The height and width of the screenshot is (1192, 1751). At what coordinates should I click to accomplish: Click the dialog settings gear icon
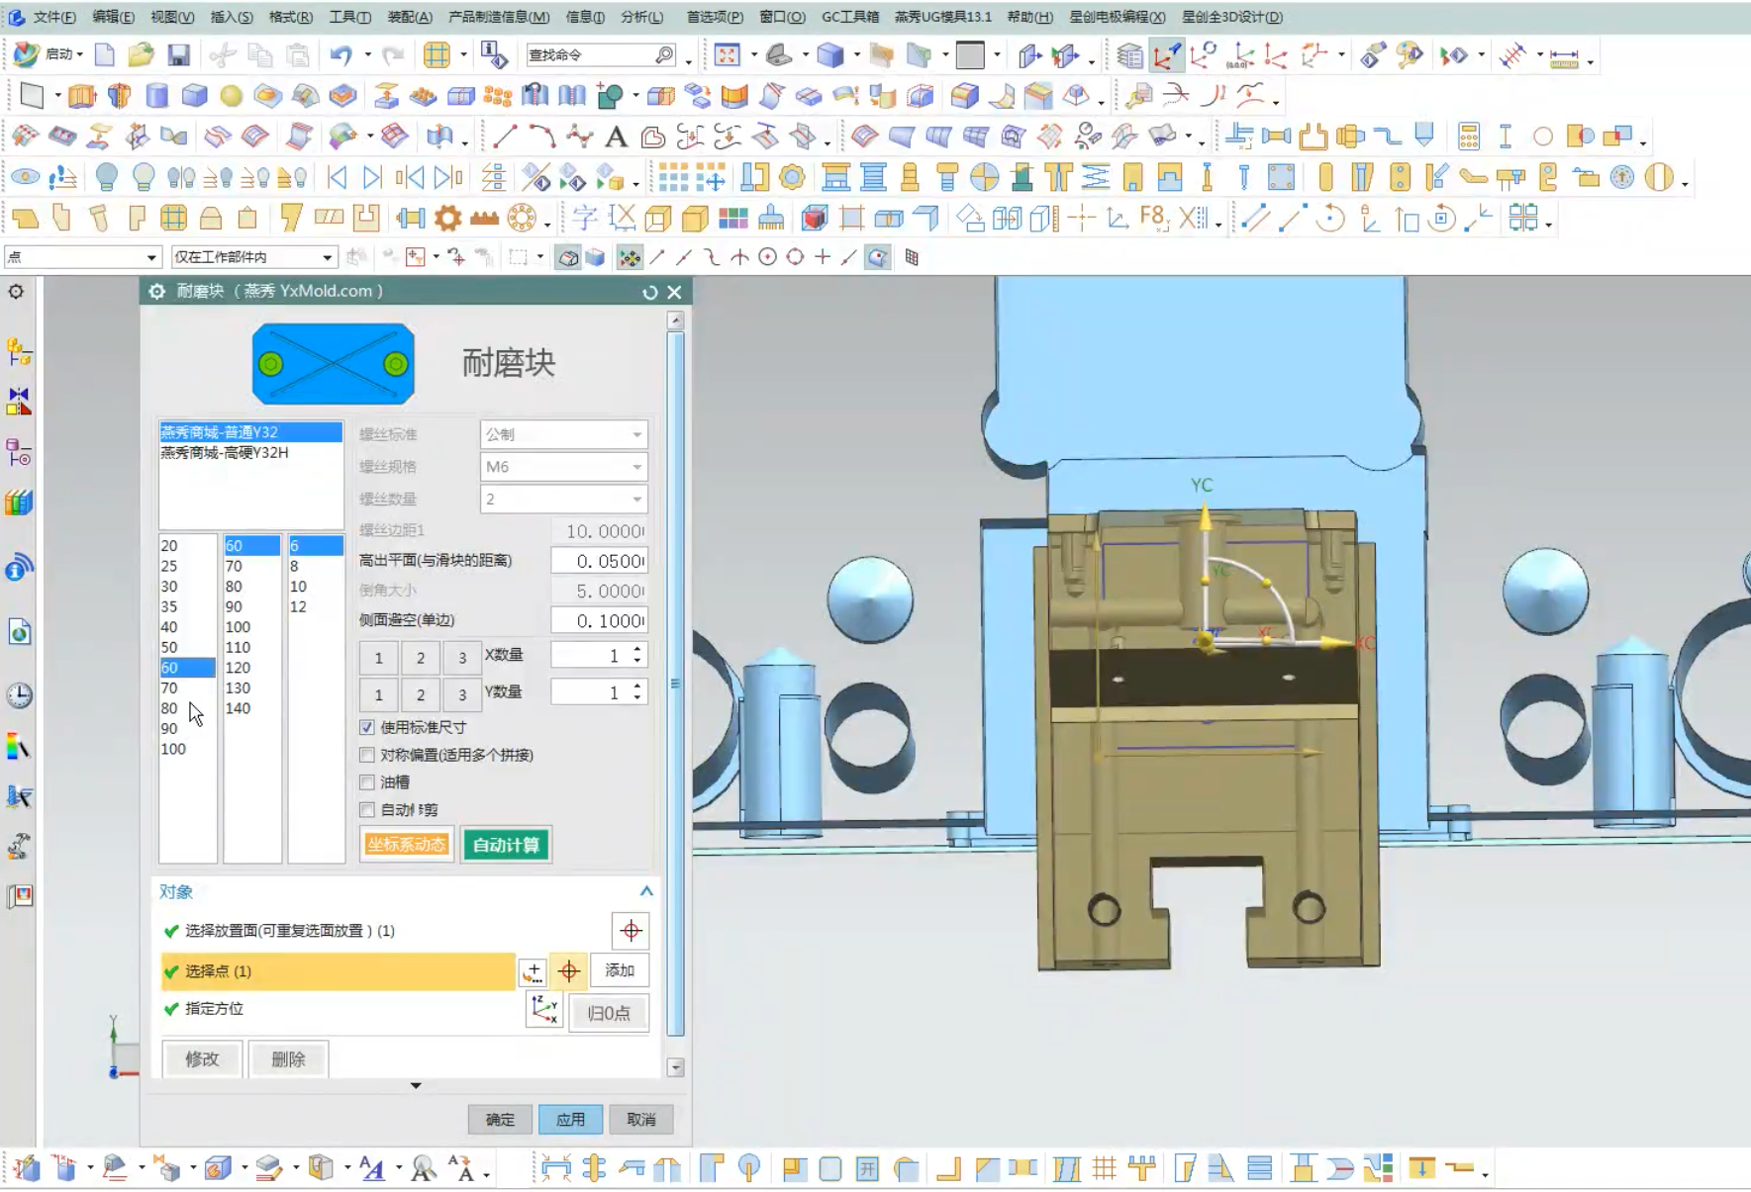click(156, 291)
